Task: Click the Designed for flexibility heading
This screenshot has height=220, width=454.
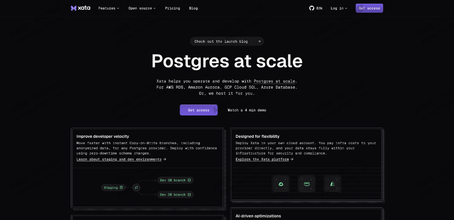Action: click(x=257, y=136)
